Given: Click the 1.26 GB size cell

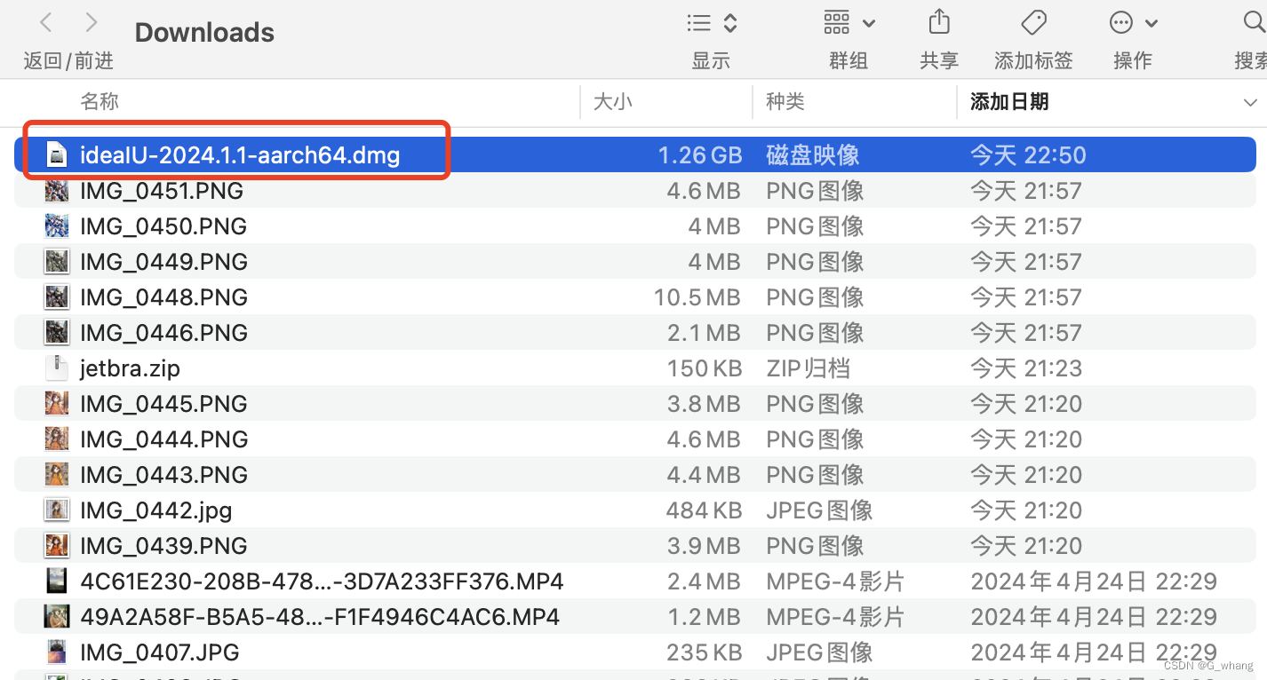Looking at the screenshot, I should coord(699,155).
